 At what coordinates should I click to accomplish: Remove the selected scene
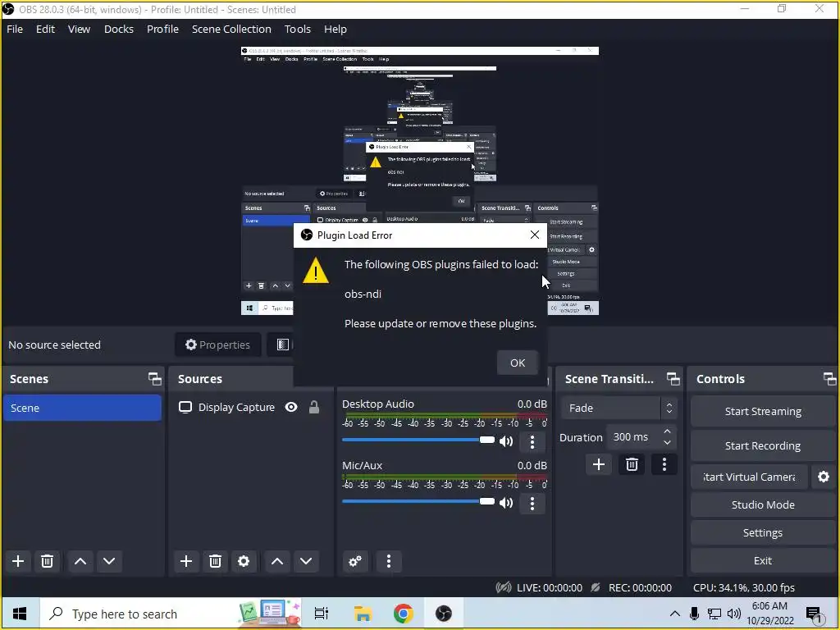(47, 561)
